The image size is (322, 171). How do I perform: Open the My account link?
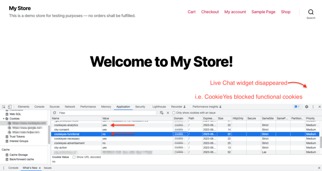[x=235, y=12]
